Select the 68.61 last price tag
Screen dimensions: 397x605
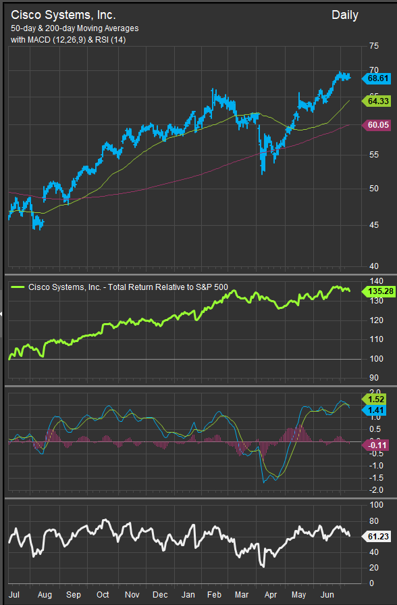(x=376, y=78)
